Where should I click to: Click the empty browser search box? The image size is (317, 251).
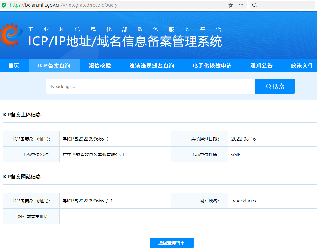point(285,5)
